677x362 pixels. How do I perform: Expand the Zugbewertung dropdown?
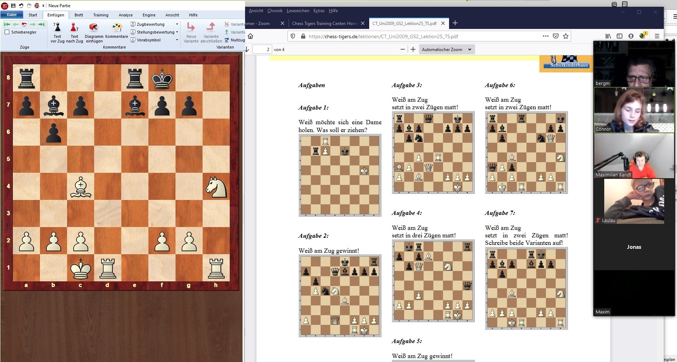177,24
